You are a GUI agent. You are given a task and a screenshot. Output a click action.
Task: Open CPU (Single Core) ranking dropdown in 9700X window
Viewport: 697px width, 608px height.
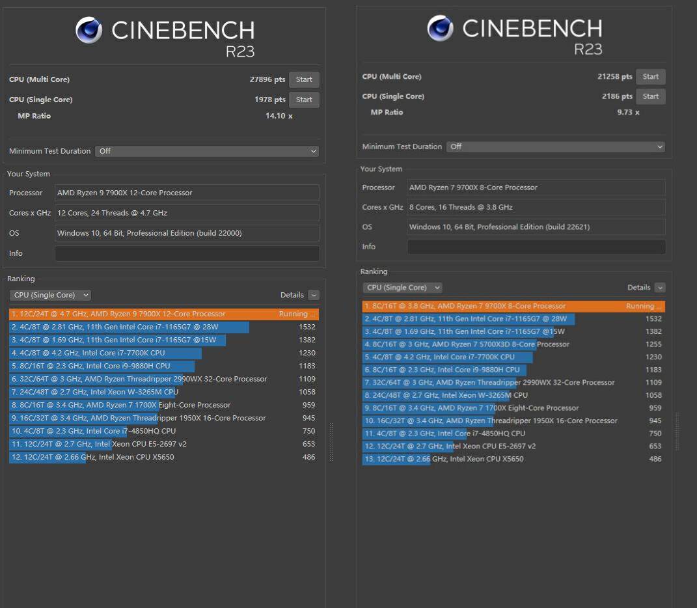(402, 288)
